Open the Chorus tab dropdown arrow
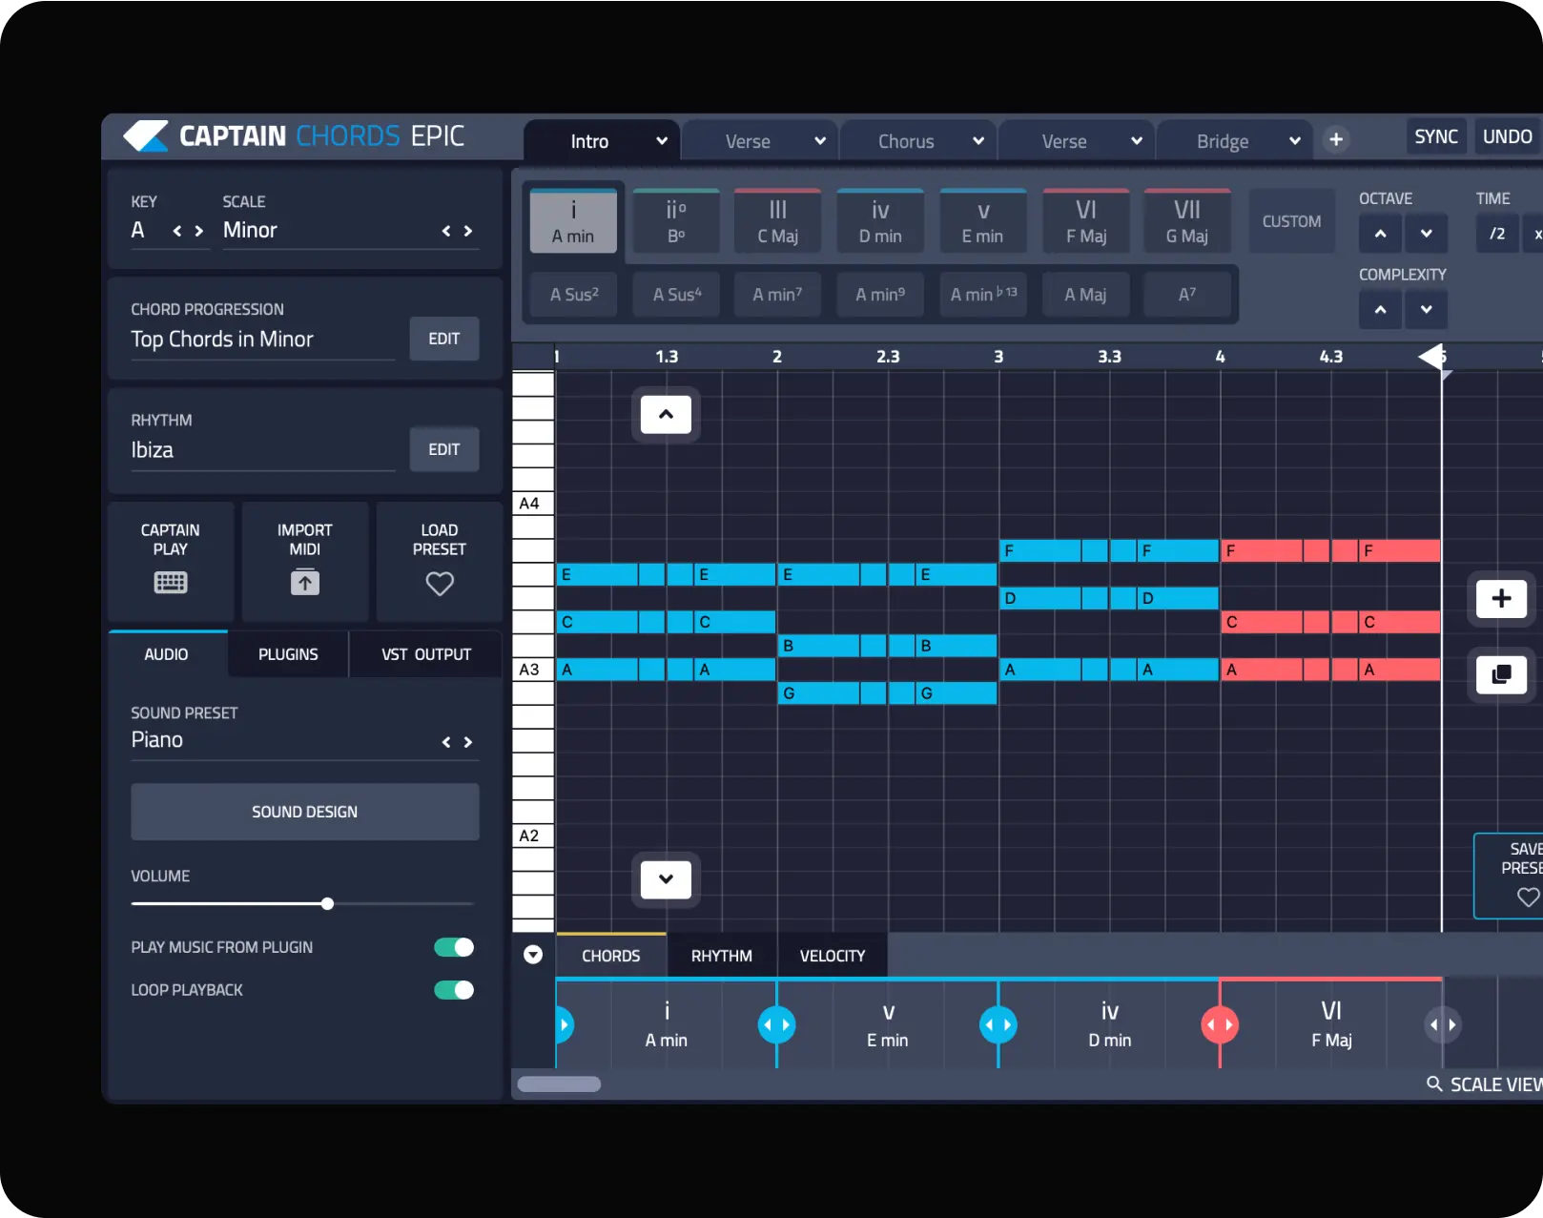This screenshot has height=1218, width=1543. point(978,141)
